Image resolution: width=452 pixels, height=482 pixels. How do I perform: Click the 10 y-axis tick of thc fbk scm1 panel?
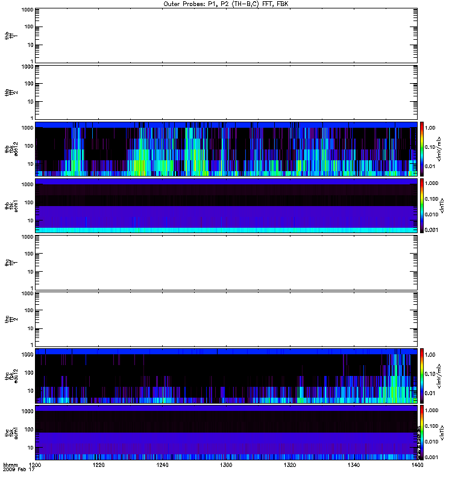click(31, 448)
